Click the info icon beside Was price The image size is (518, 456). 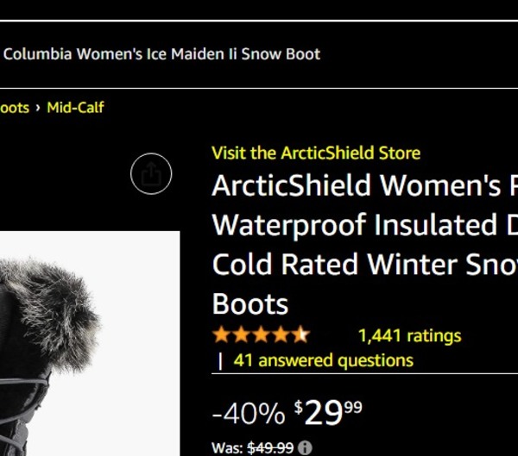(305, 448)
